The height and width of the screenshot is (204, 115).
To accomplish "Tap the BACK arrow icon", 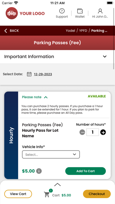I will [x=6, y=31].
